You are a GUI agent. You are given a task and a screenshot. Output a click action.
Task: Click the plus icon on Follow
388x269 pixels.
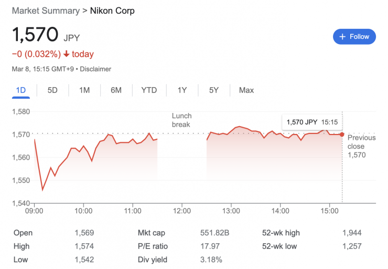[x=342, y=37]
